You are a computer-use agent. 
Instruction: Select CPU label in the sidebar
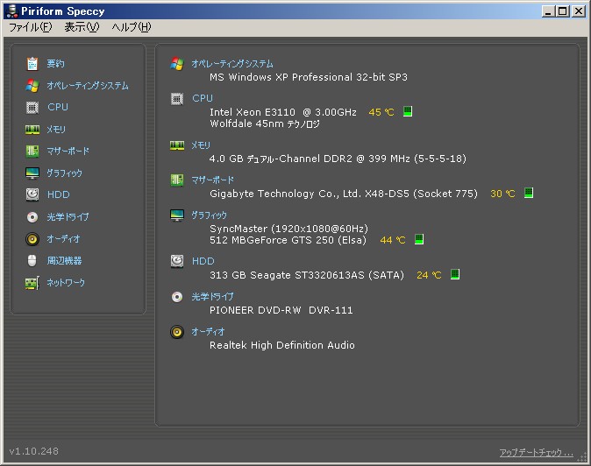click(x=58, y=107)
